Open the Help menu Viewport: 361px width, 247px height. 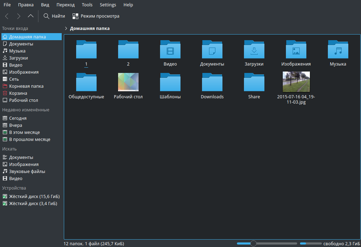tap(128, 5)
